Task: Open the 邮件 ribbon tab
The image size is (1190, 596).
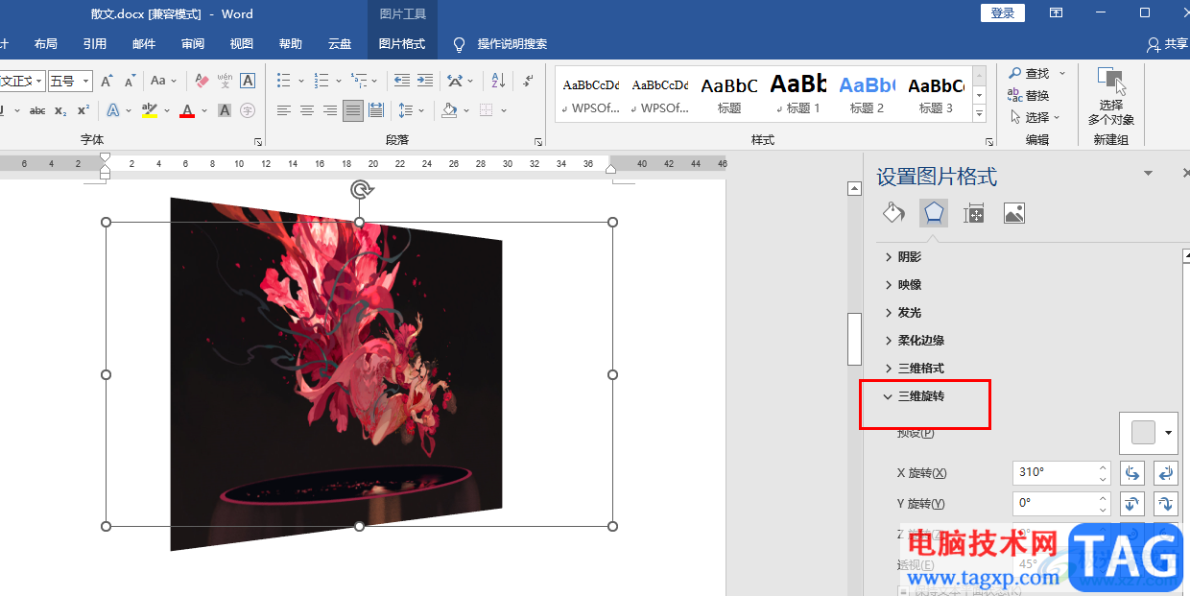Action: (144, 43)
